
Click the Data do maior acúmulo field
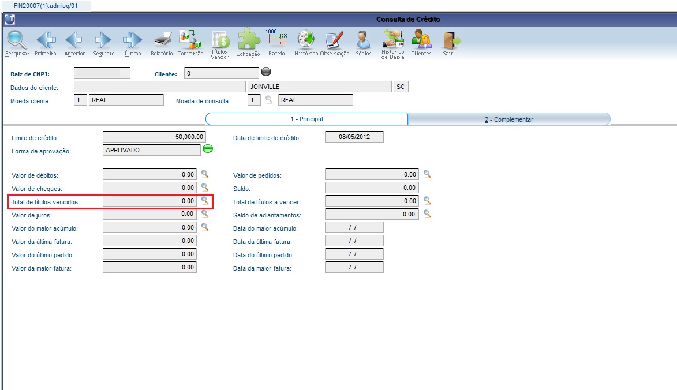tap(354, 227)
